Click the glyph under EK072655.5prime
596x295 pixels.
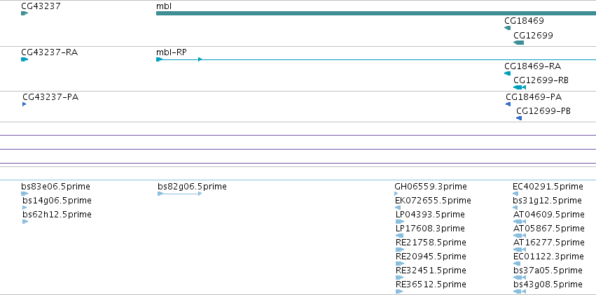[398, 208]
